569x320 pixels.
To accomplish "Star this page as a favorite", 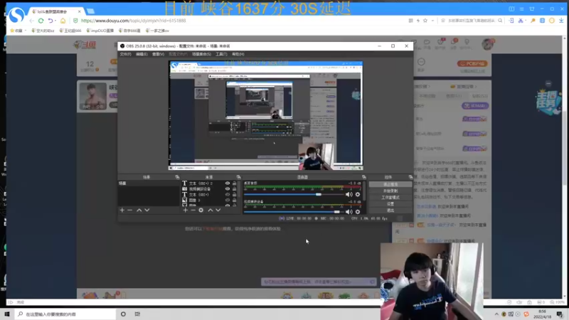I will (425, 21).
